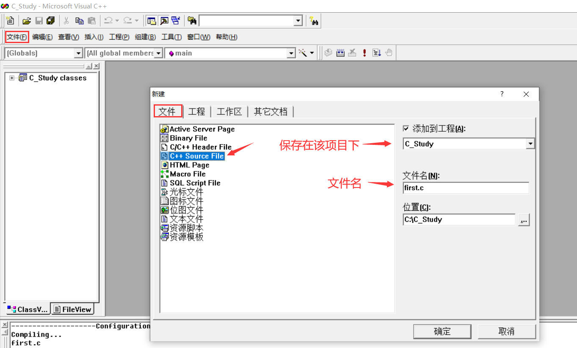The image size is (577, 348).
Task: Click the WizardBar wand icon
Action: click(x=303, y=53)
